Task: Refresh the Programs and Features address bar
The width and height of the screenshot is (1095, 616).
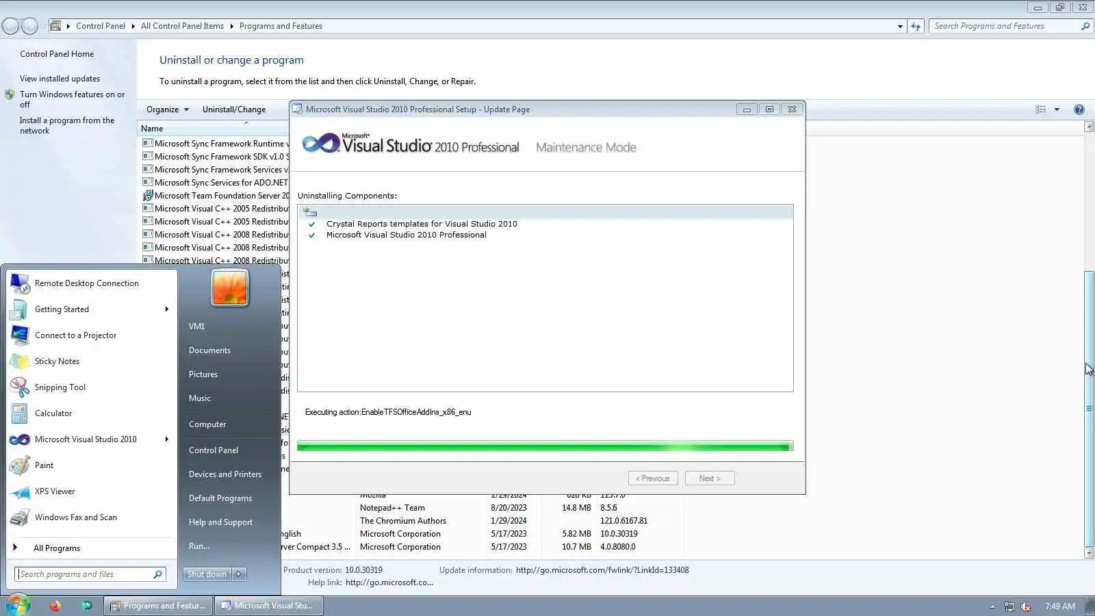Action: pyautogui.click(x=916, y=26)
